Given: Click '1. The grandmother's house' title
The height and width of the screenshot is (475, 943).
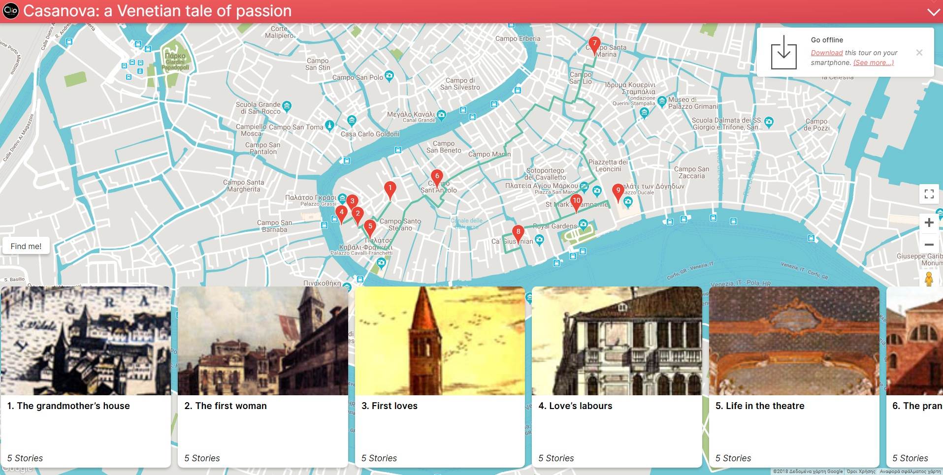Looking at the screenshot, I should 68,406.
